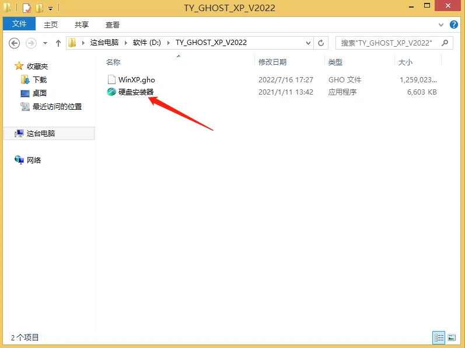The image size is (465, 348).
Task: Expand the arrow after 这台电脑 breadcrumb
Action: [x=126, y=43]
